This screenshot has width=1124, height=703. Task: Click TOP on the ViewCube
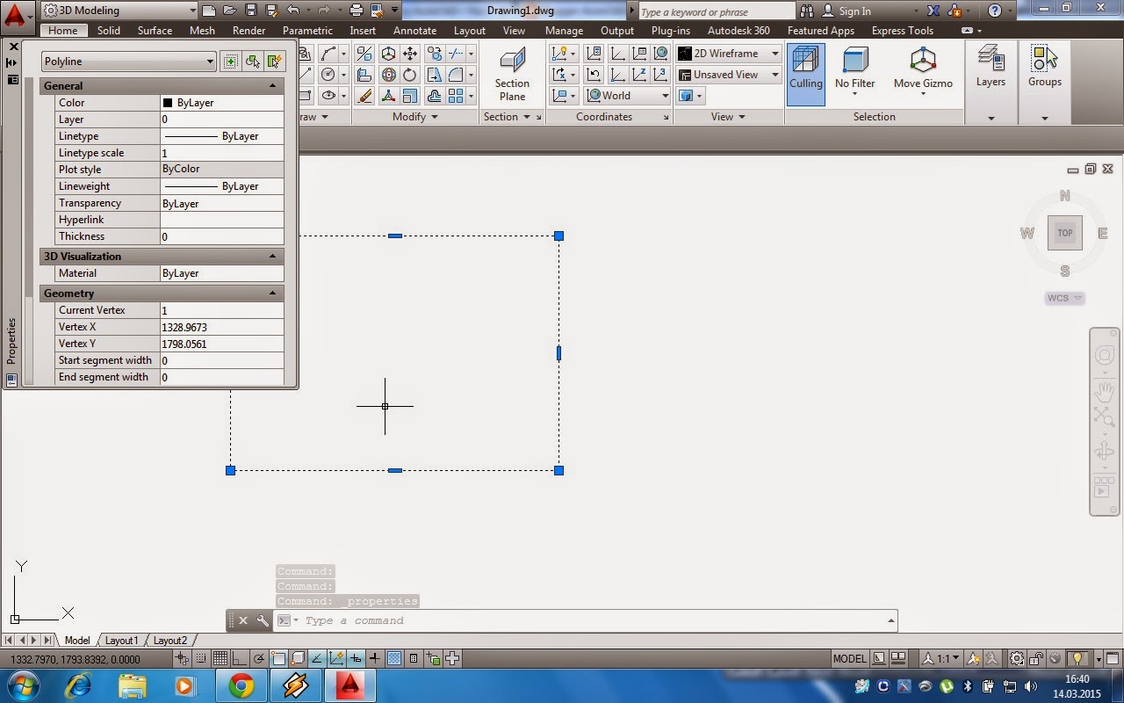tap(1064, 232)
